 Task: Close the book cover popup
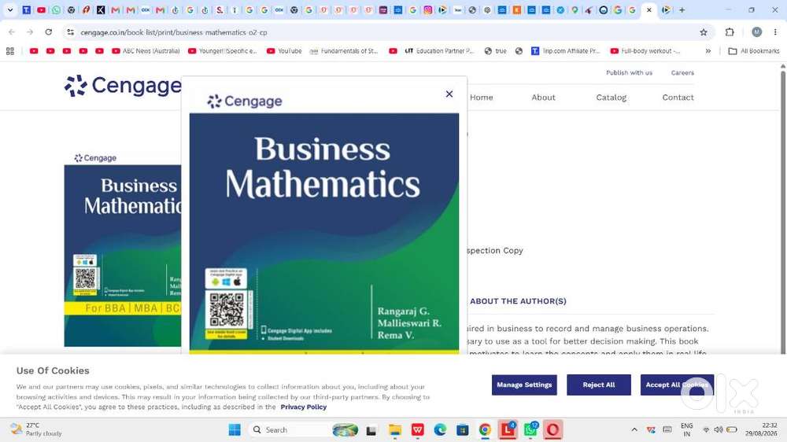[449, 94]
